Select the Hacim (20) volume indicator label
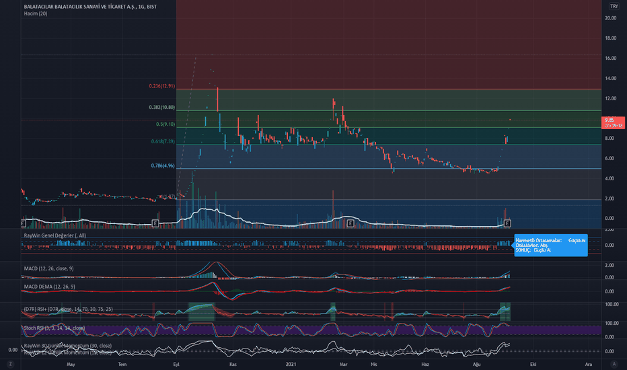 (x=36, y=13)
